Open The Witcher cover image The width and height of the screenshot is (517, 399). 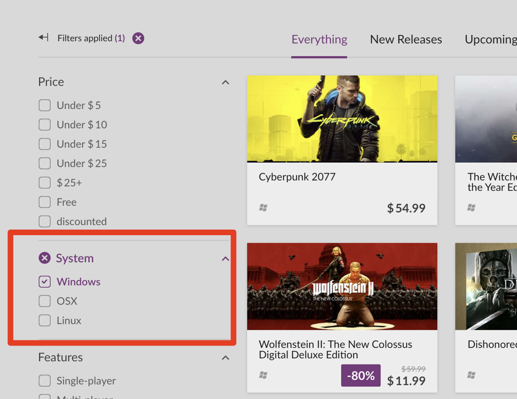(x=486, y=119)
